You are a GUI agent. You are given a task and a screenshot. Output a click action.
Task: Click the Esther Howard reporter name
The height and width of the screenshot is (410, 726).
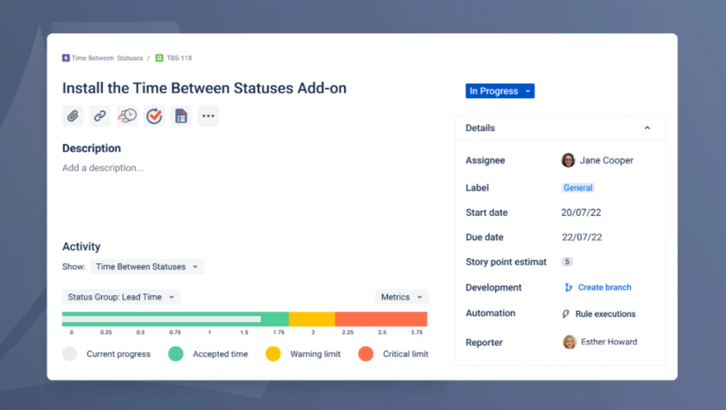point(609,342)
